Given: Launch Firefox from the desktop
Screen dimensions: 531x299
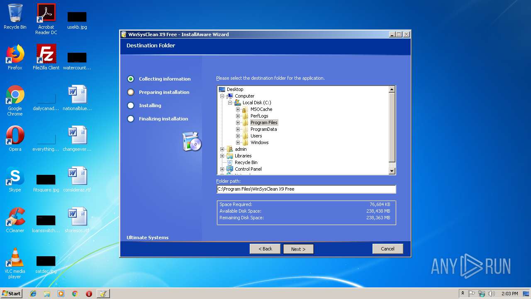Looking at the screenshot, I should pos(15,57).
